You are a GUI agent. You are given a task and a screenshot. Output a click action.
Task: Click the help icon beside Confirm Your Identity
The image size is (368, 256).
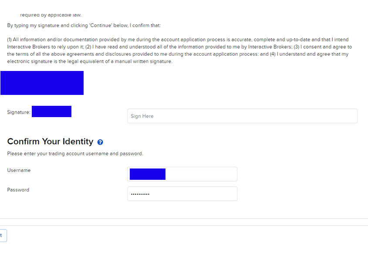(x=100, y=142)
